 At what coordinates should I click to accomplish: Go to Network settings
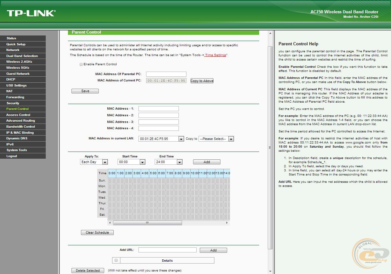point(23,50)
